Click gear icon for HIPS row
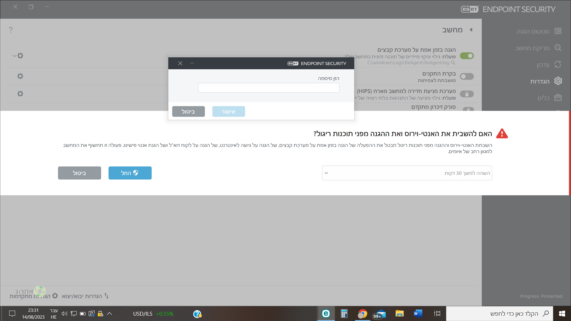571x321 pixels. (x=20, y=94)
